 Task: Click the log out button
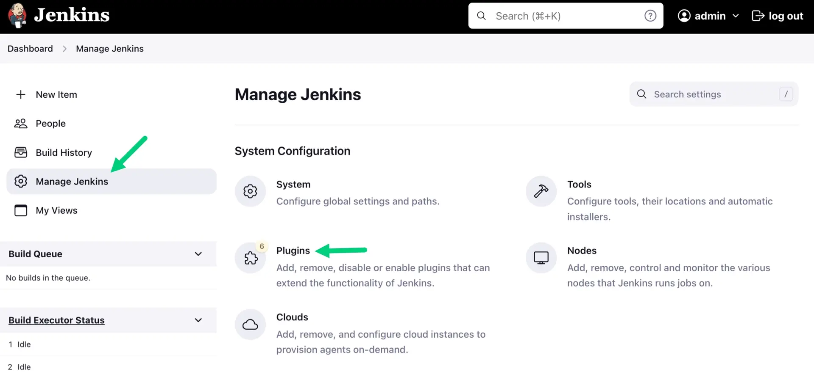point(777,16)
